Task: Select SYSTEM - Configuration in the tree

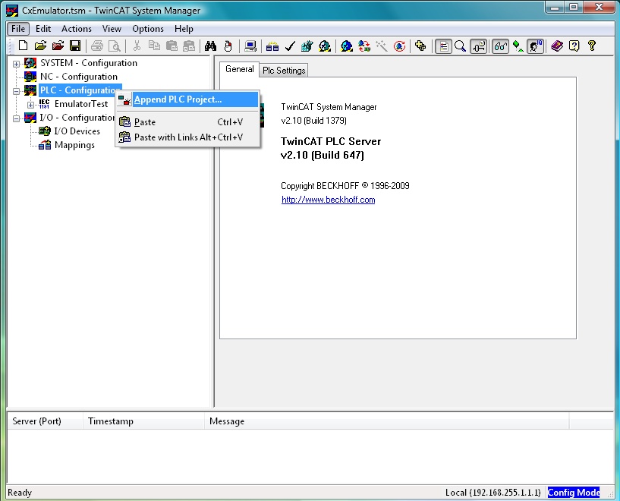Action: tap(89, 63)
